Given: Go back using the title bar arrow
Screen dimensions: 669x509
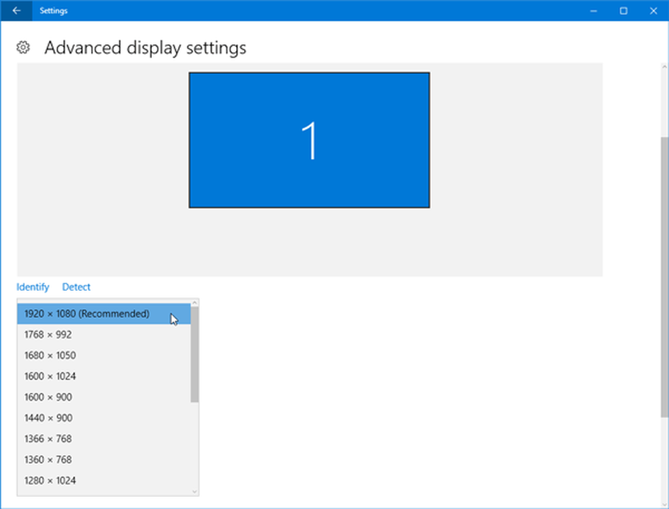Looking at the screenshot, I should point(16,11).
